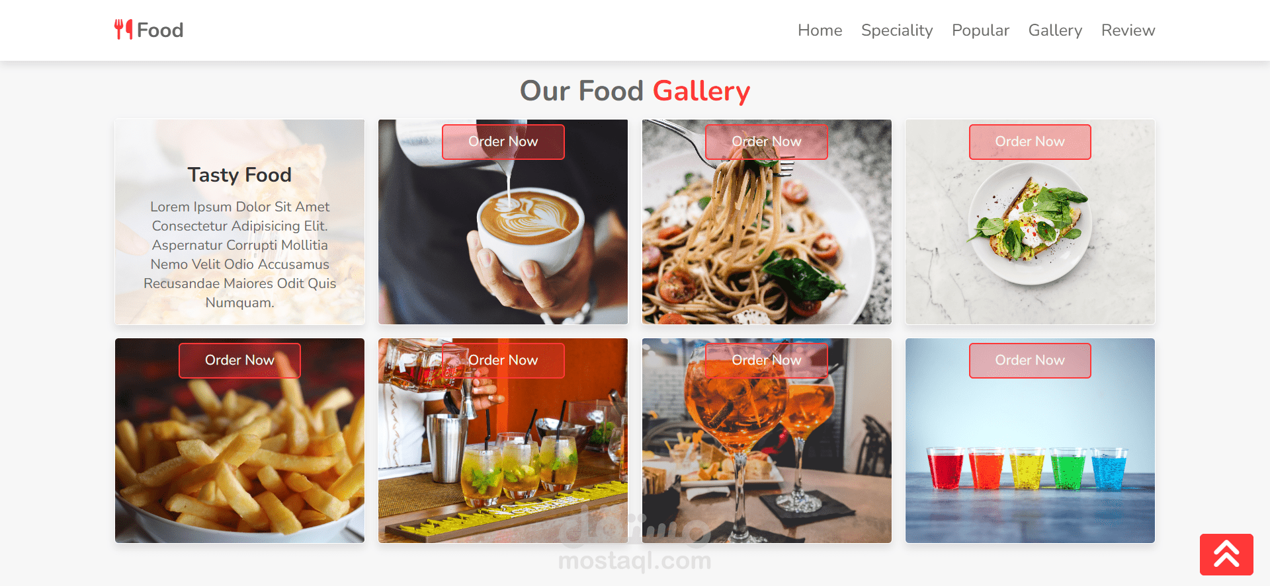Go to the Speciality section
Image resolution: width=1270 pixels, height=586 pixels.
[x=896, y=30]
